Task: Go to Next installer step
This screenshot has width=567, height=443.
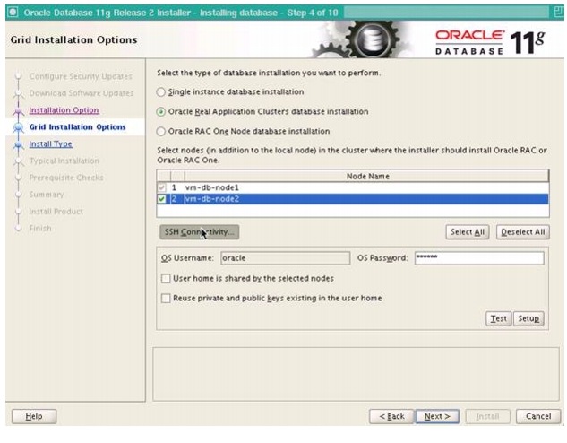Action: coord(437,417)
